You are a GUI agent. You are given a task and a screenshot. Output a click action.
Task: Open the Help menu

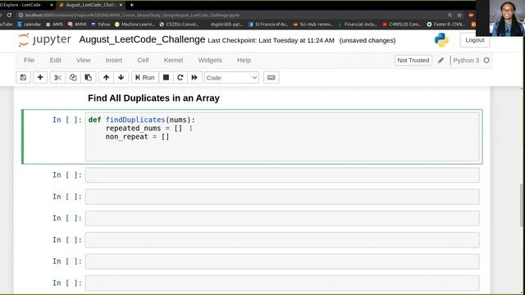[244, 60]
